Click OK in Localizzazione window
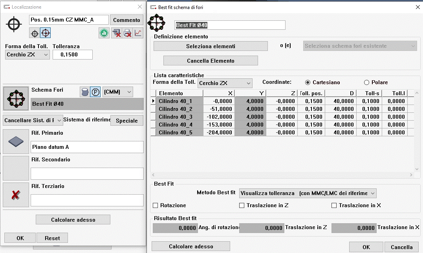Viewport: 423px width, 253px height. click(20, 238)
